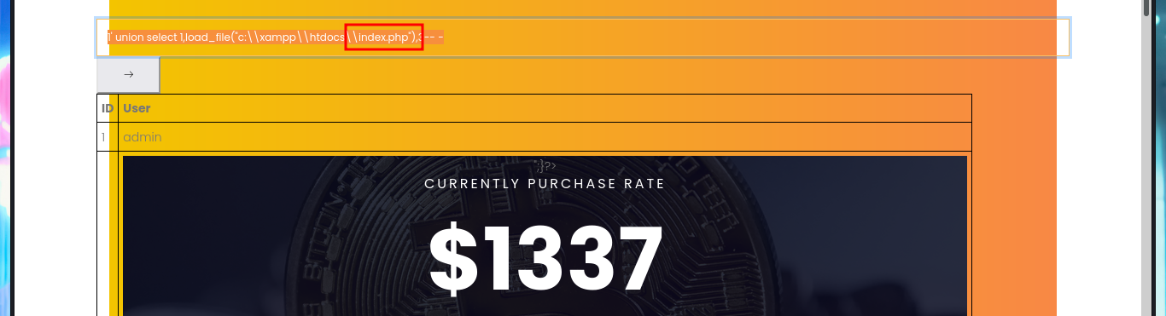Click the ID column header

click(x=108, y=108)
